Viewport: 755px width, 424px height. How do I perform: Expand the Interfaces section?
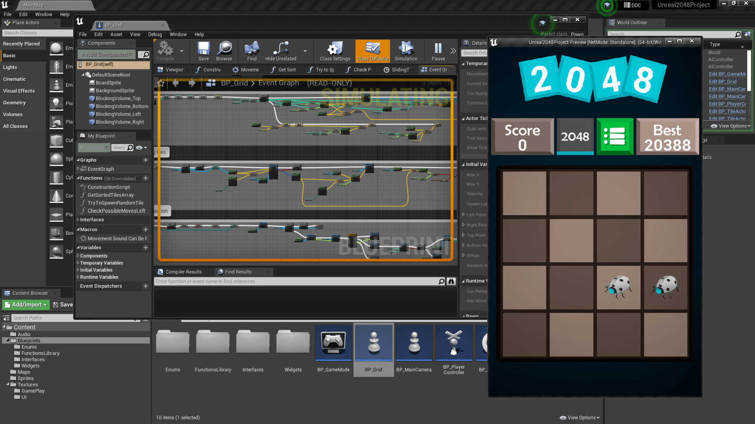78,220
